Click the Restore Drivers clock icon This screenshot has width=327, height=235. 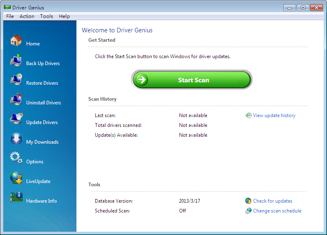coord(16,79)
